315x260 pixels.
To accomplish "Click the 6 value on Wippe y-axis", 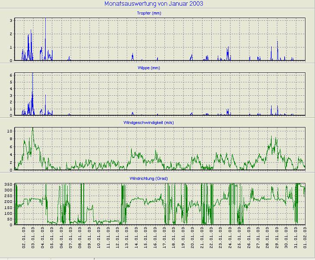I will tap(11, 75).
